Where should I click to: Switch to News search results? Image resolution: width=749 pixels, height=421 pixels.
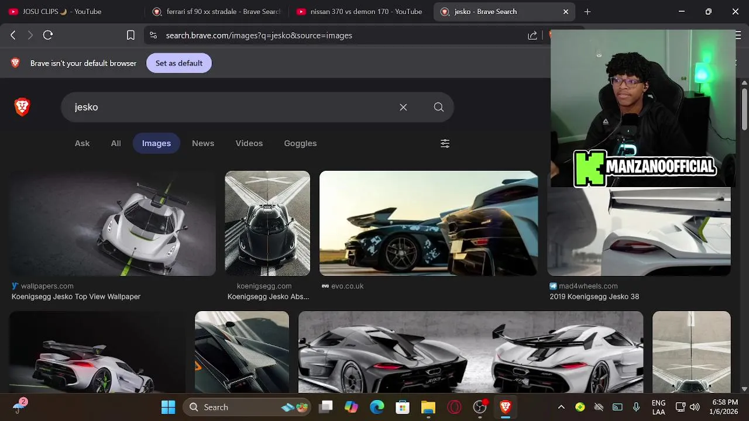point(203,143)
